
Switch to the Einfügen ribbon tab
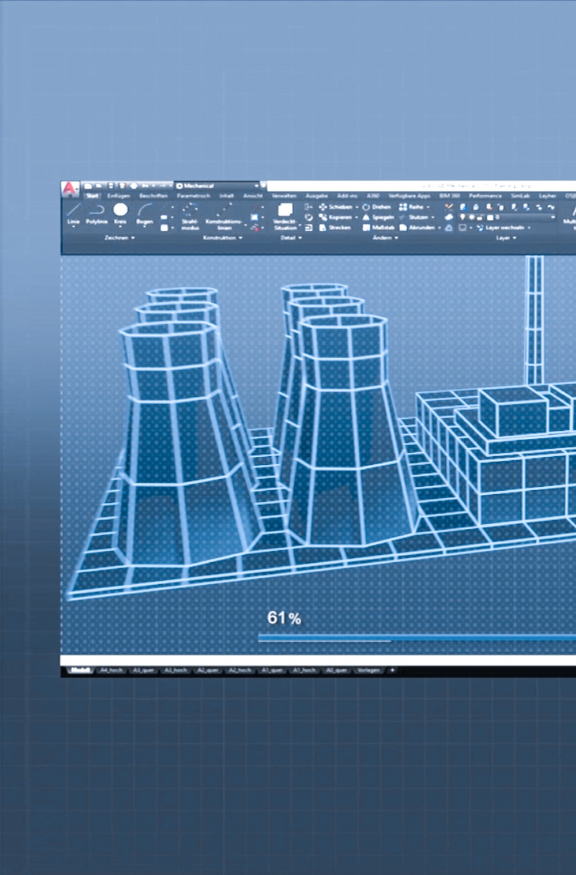click(x=119, y=196)
